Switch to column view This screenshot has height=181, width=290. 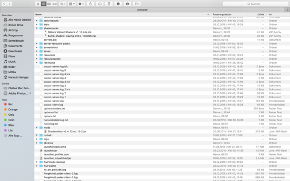[49, 4]
